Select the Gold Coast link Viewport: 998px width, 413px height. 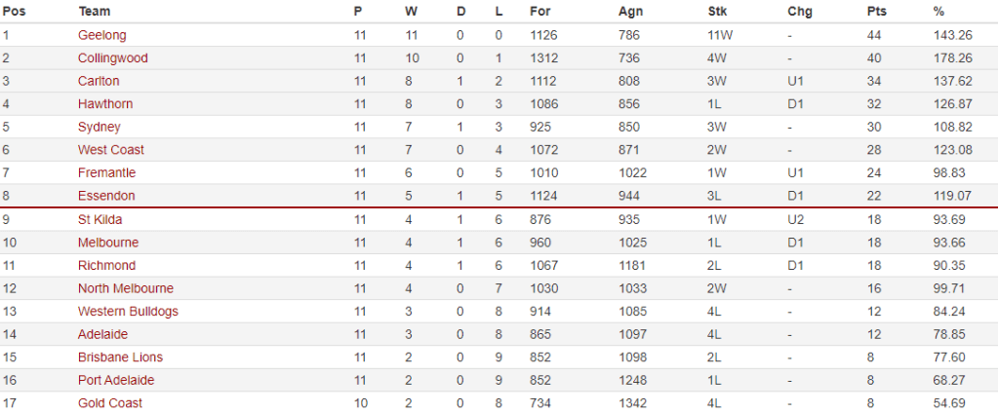[x=110, y=403]
